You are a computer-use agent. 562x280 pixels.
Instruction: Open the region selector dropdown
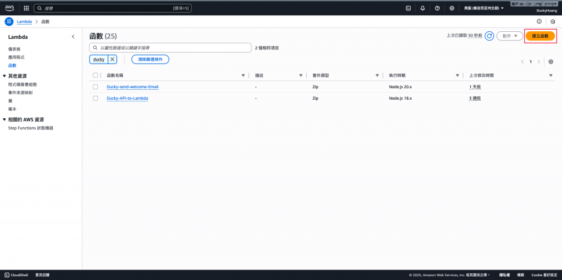click(484, 8)
